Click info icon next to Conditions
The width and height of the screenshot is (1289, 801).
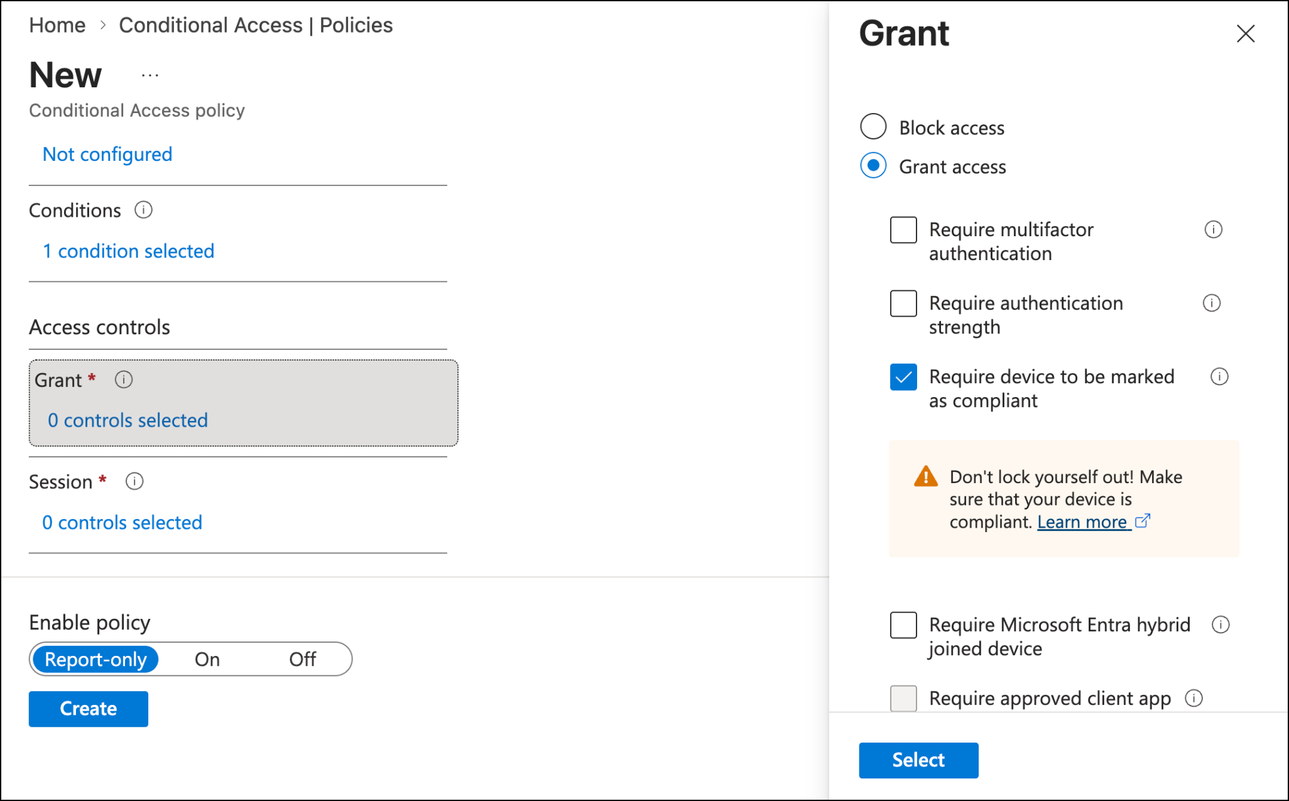pyautogui.click(x=143, y=210)
